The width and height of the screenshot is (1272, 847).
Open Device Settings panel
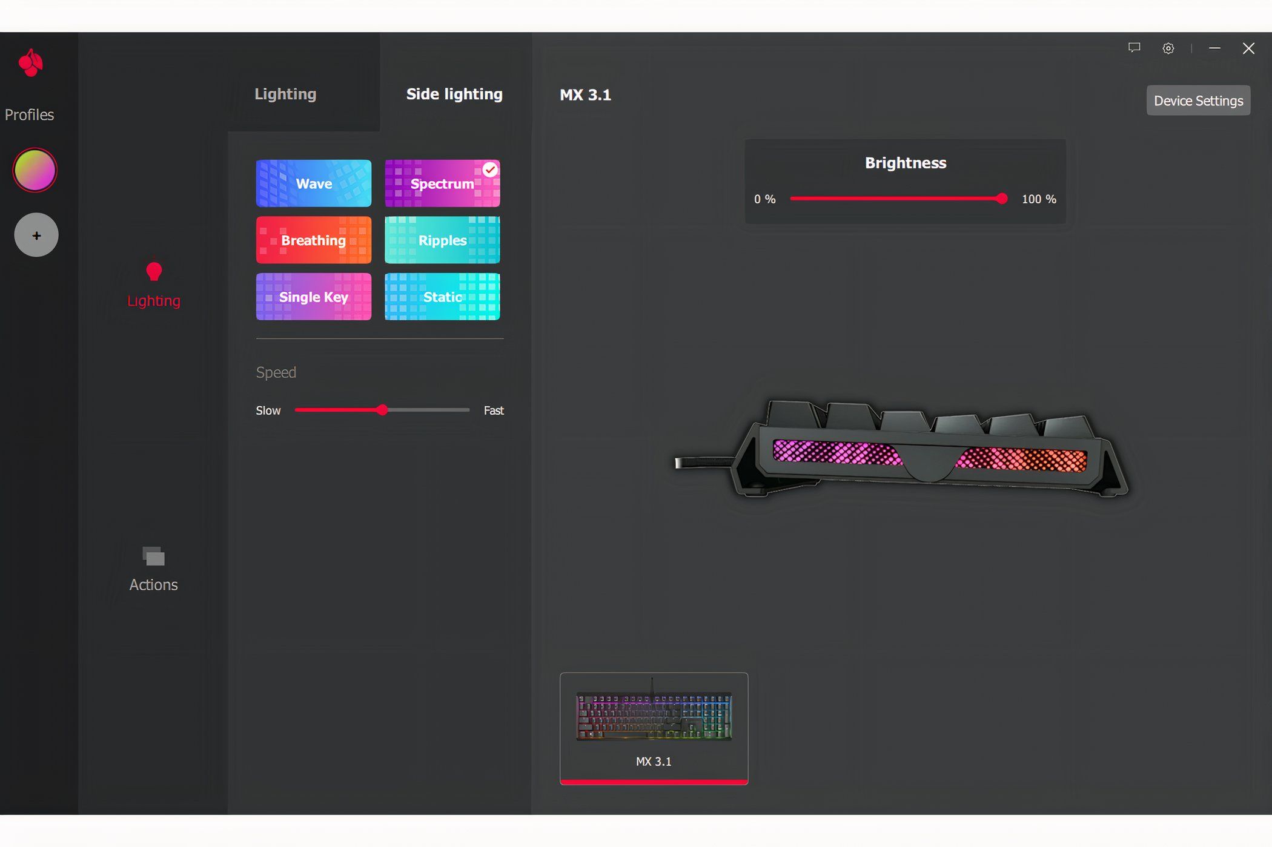[x=1198, y=101]
